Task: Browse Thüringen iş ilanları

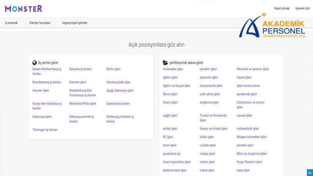Action: point(45,129)
